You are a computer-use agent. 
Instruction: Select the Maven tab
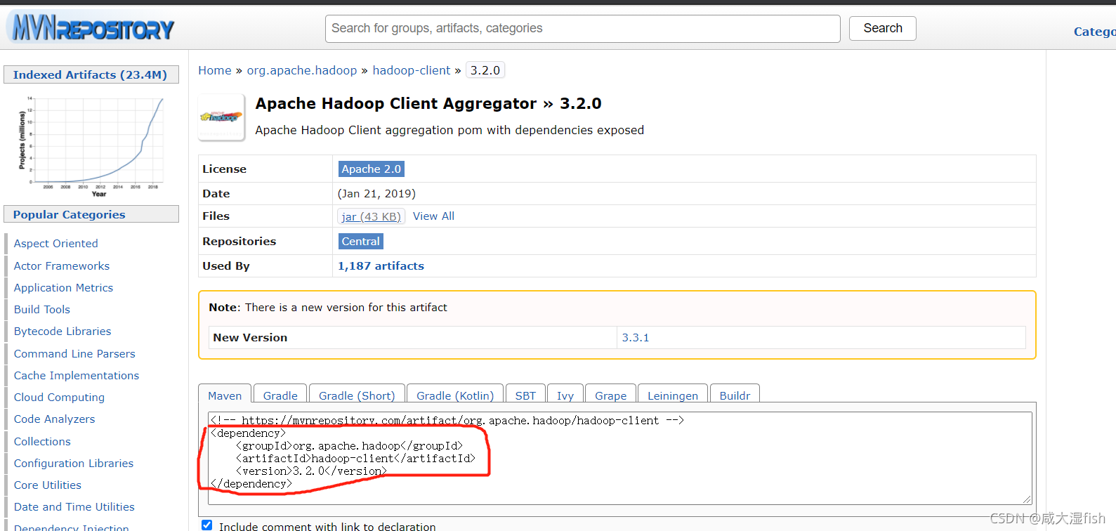225,394
